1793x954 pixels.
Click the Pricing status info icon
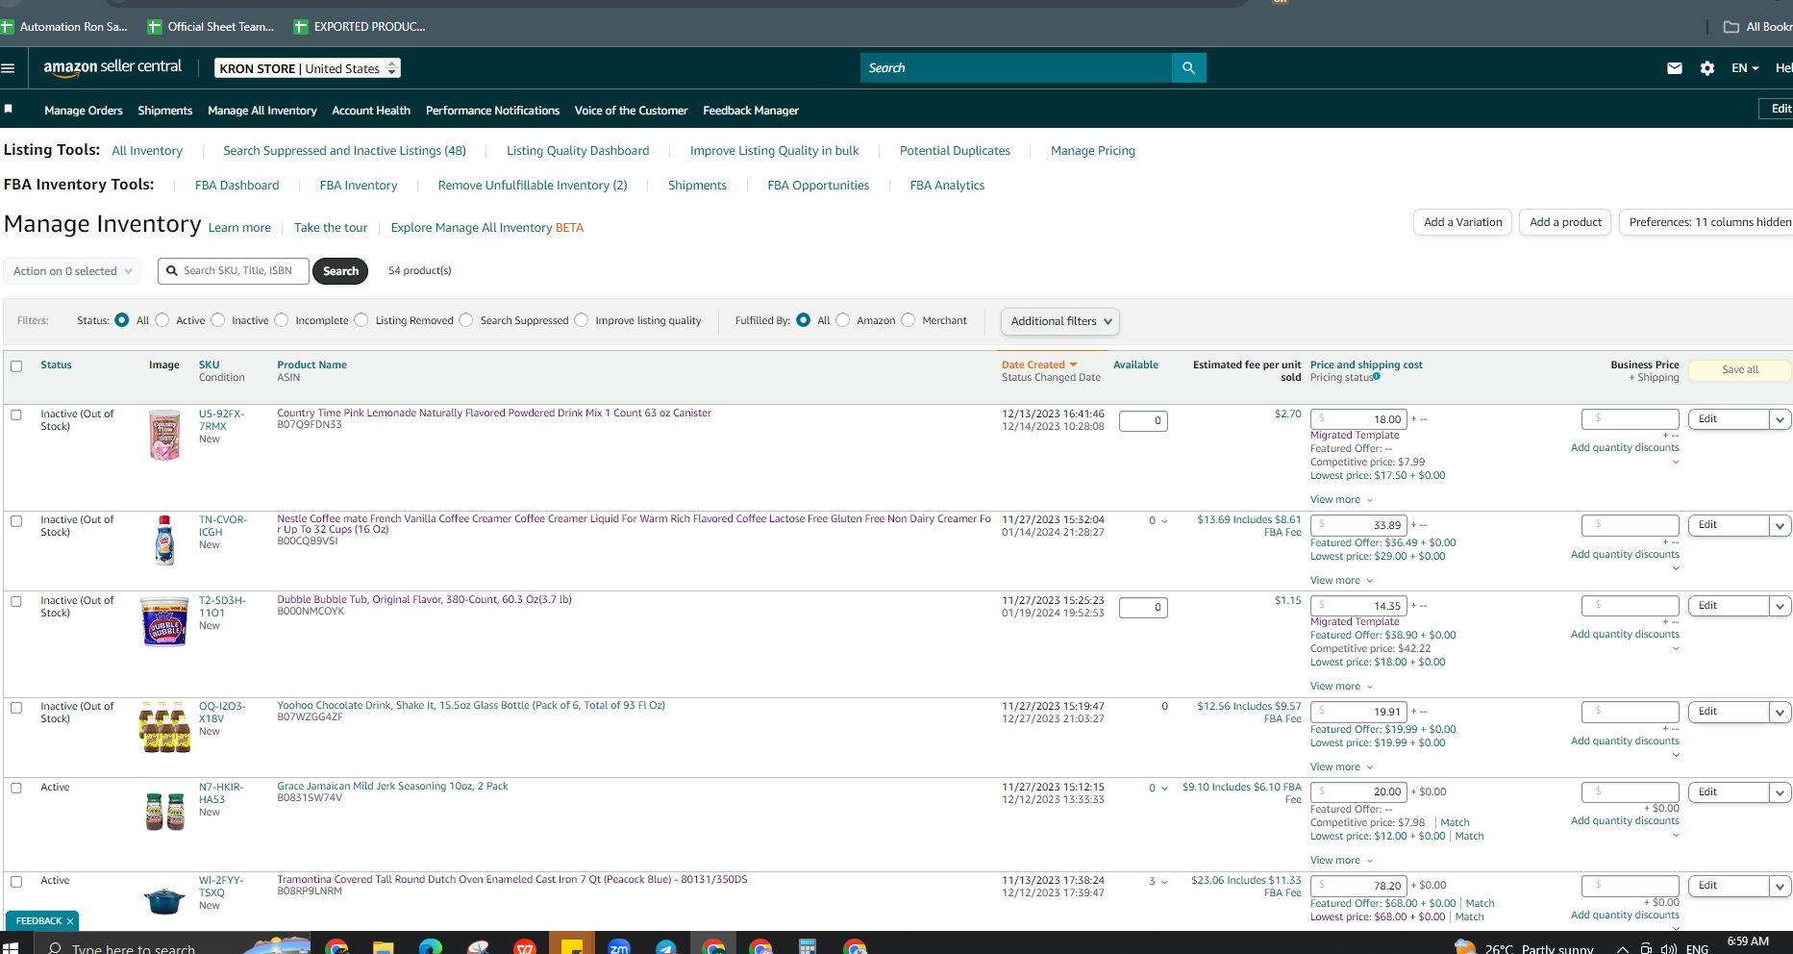1377,376
